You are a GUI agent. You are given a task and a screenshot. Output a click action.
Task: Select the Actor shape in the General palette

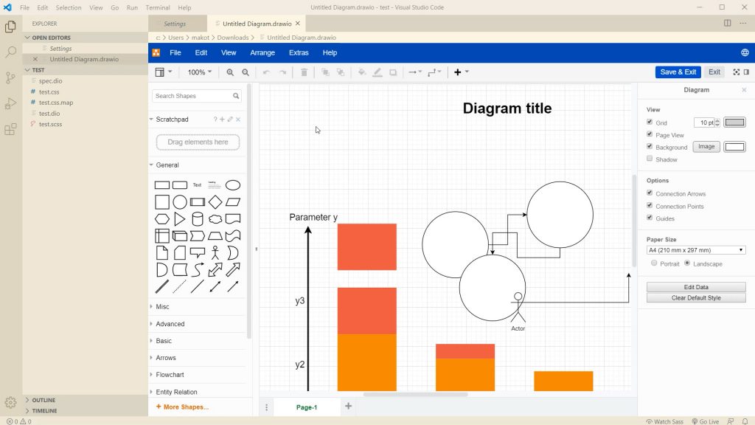pos(215,253)
